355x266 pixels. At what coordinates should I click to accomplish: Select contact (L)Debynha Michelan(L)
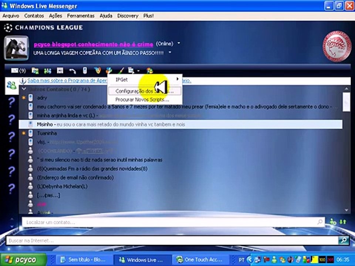62,186
